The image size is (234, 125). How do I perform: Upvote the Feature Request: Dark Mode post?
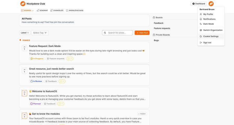pos(24,48)
